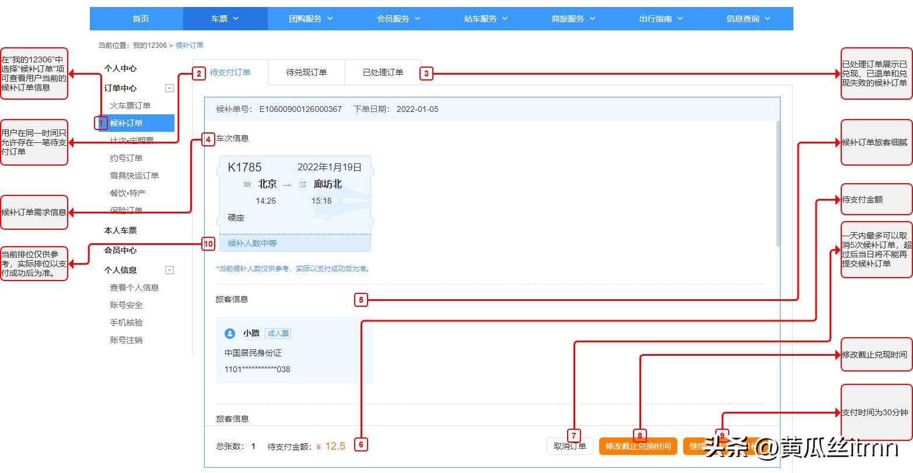The height and width of the screenshot is (473, 913).
Task: Open the 车票 dropdown menu
Action: 225,19
